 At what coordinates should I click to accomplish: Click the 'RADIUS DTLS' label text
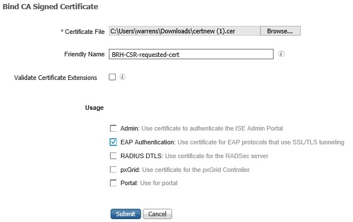point(142,156)
